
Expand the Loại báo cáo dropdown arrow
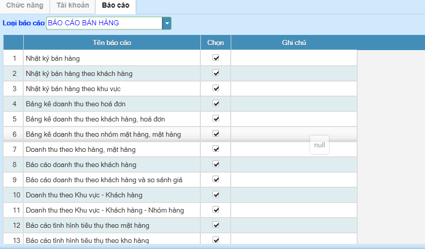pos(166,23)
